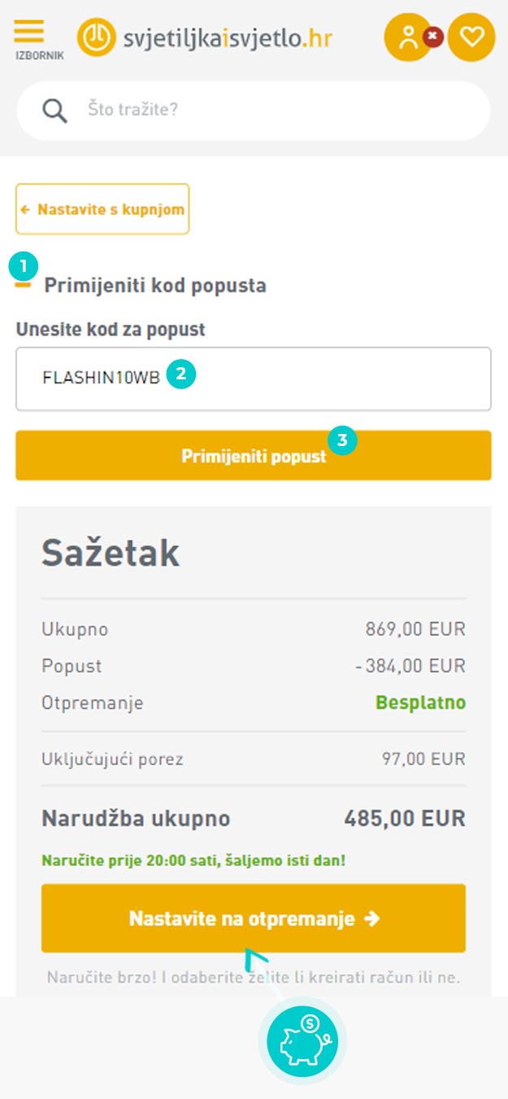The image size is (508, 1099).
Task: Click the Izbornik menu label
Action: pyautogui.click(x=39, y=55)
